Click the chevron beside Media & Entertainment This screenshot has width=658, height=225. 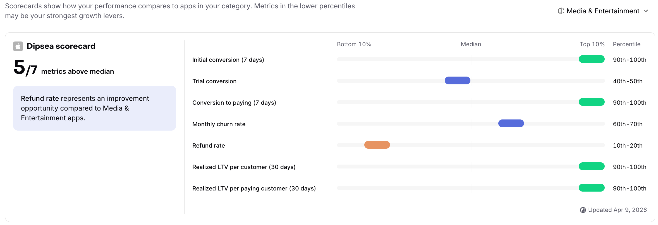[646, 11]
